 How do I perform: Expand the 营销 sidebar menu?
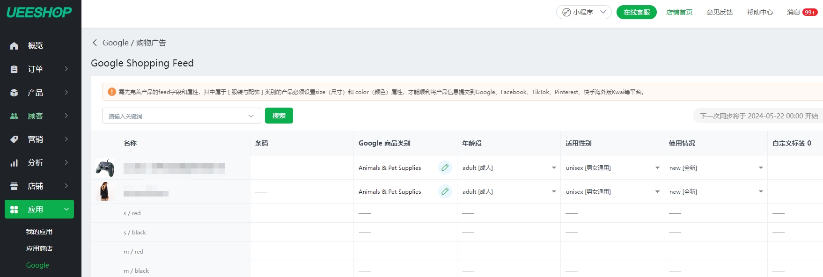66,139
